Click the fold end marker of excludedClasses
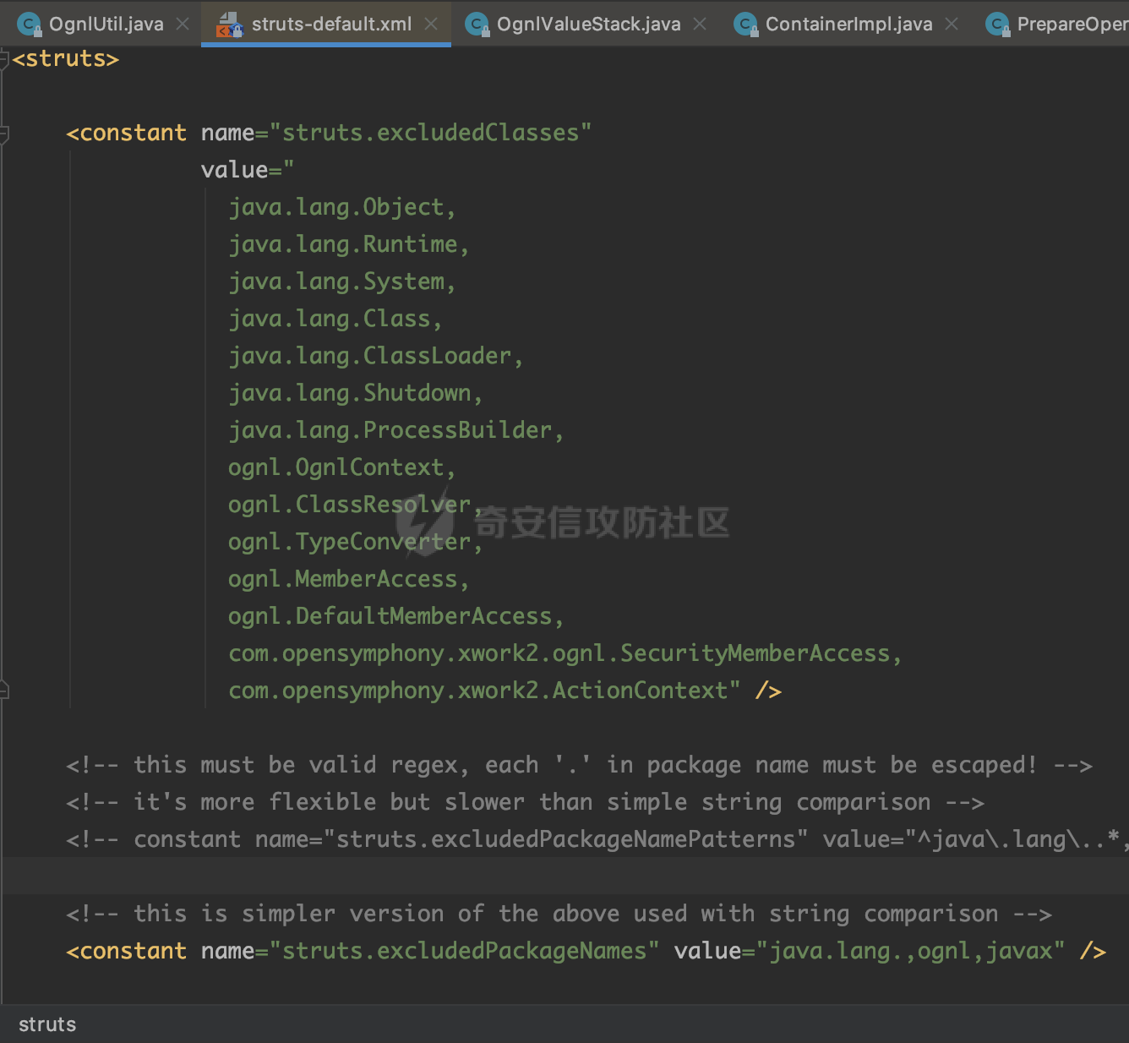The image size is (1129, 1043). (3, 690)
